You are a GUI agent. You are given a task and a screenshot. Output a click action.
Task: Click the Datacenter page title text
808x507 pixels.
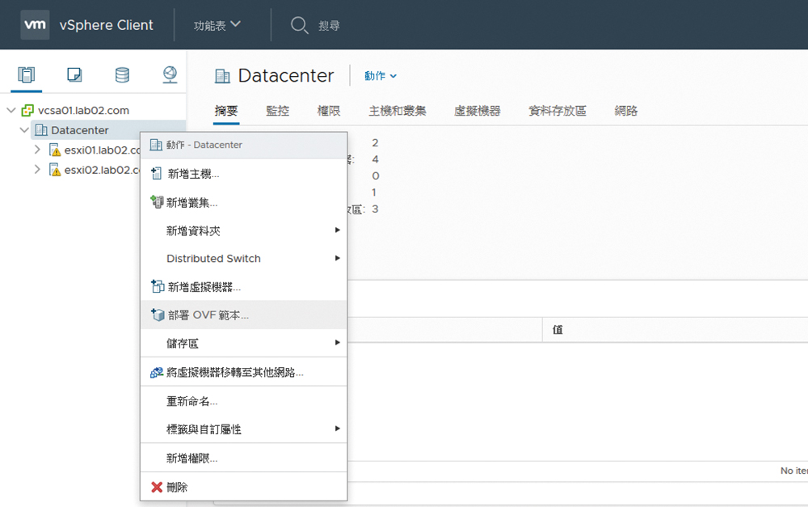[x=286, y=76]
